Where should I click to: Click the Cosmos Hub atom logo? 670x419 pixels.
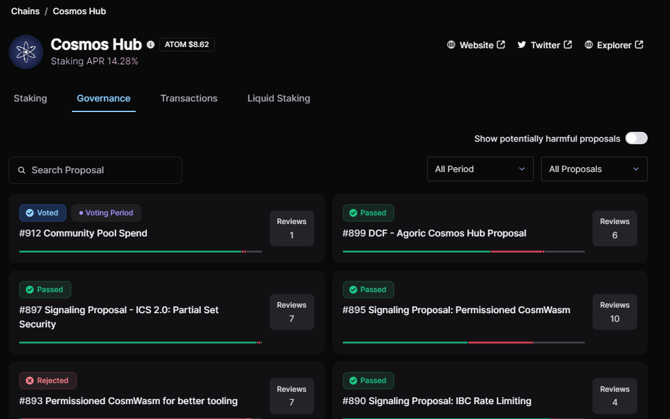coord(26,52)
